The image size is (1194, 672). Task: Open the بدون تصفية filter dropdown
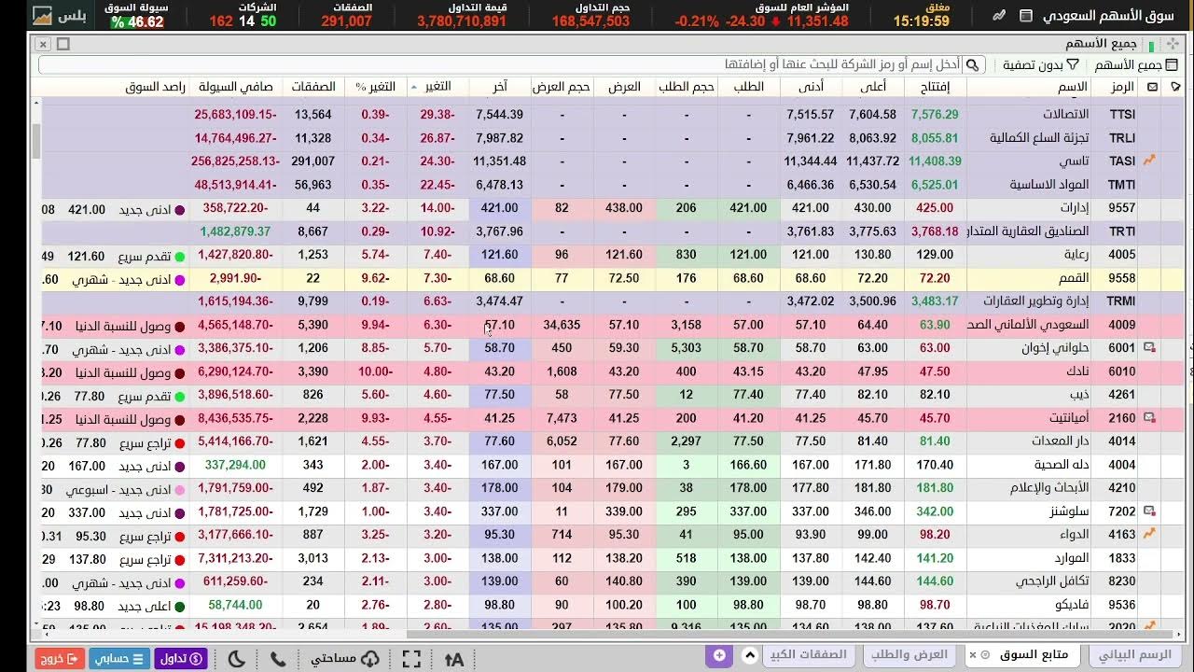click(1040, 64)
